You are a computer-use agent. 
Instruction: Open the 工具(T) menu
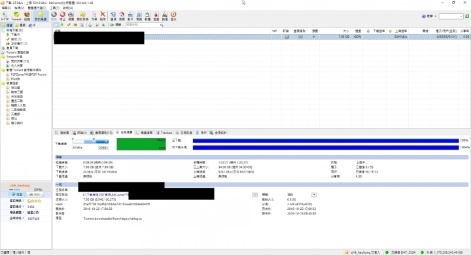(x=54, y=8)
